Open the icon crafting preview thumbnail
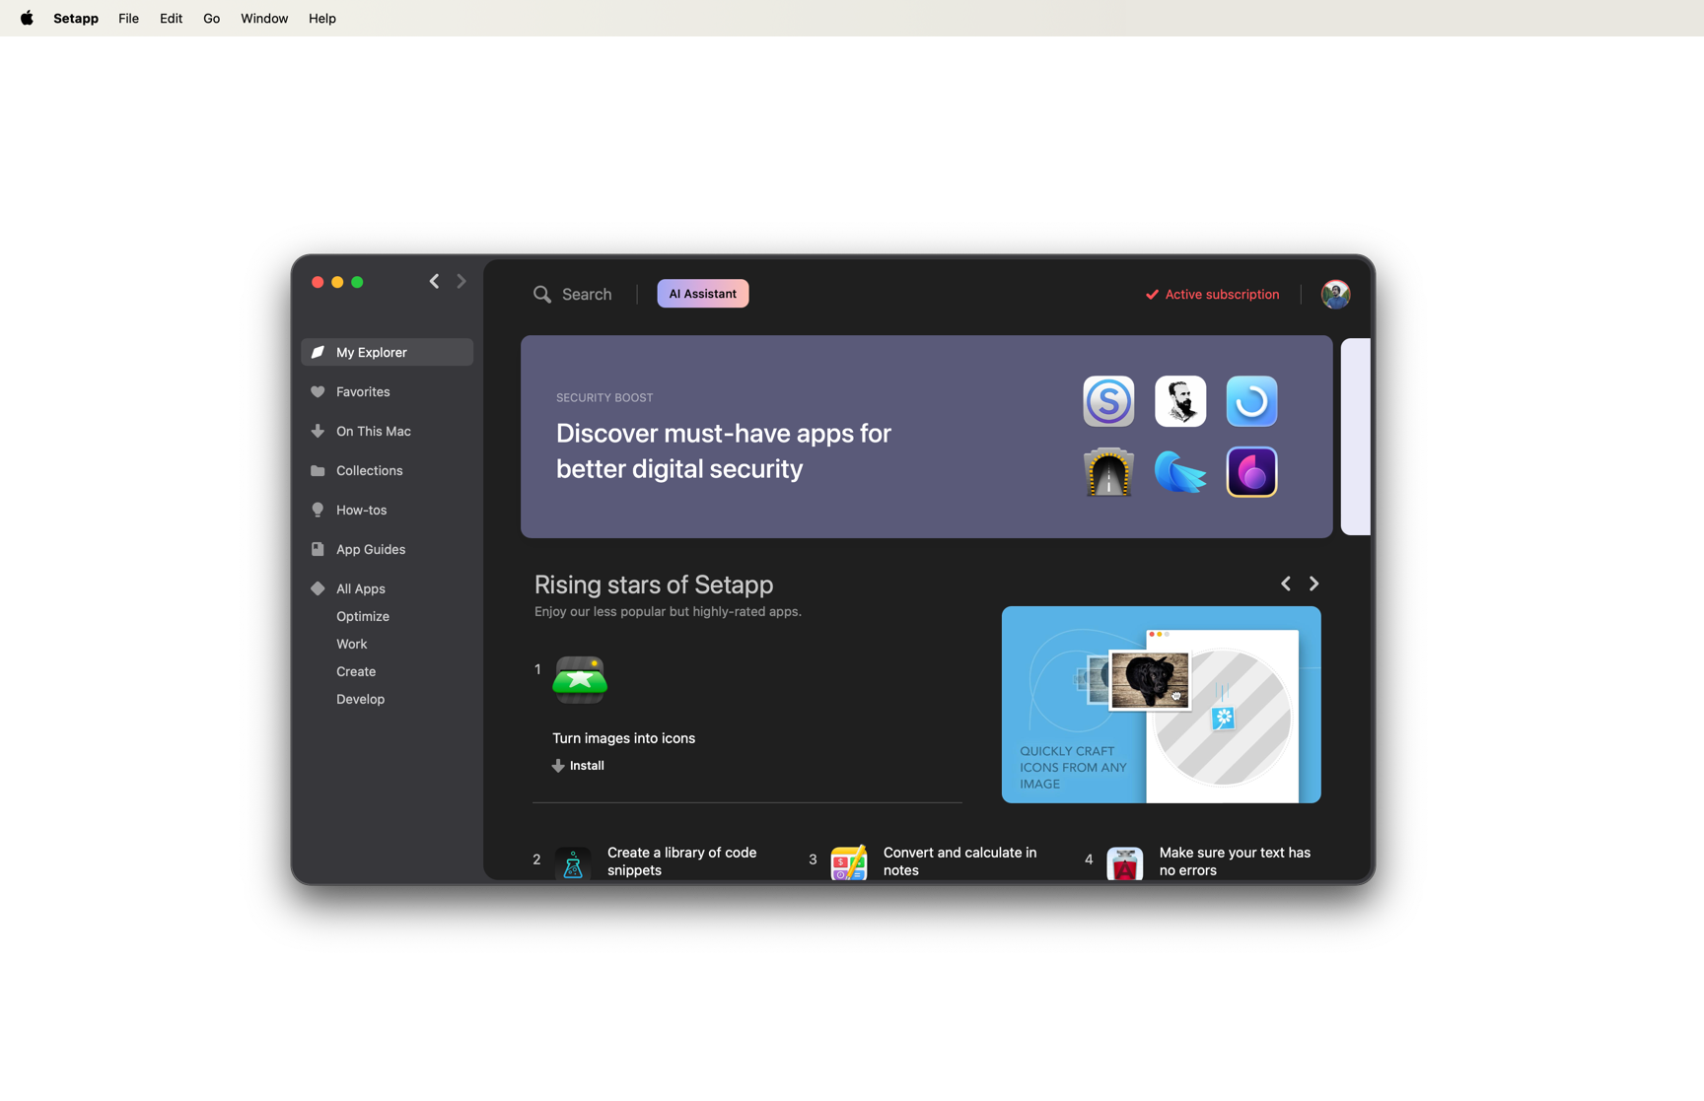1704x1101 pixels. coord(1161,705)
